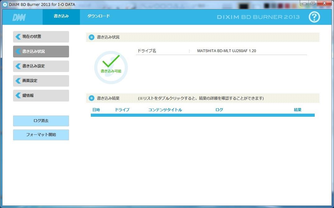Open the help question mark icon

click(314, 17)
